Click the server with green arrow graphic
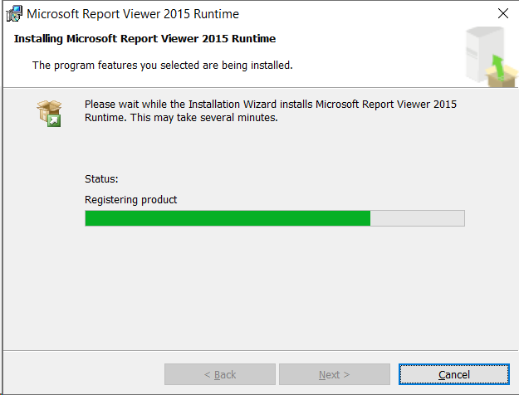Screen dimensions: 519x395 [492, 57]
